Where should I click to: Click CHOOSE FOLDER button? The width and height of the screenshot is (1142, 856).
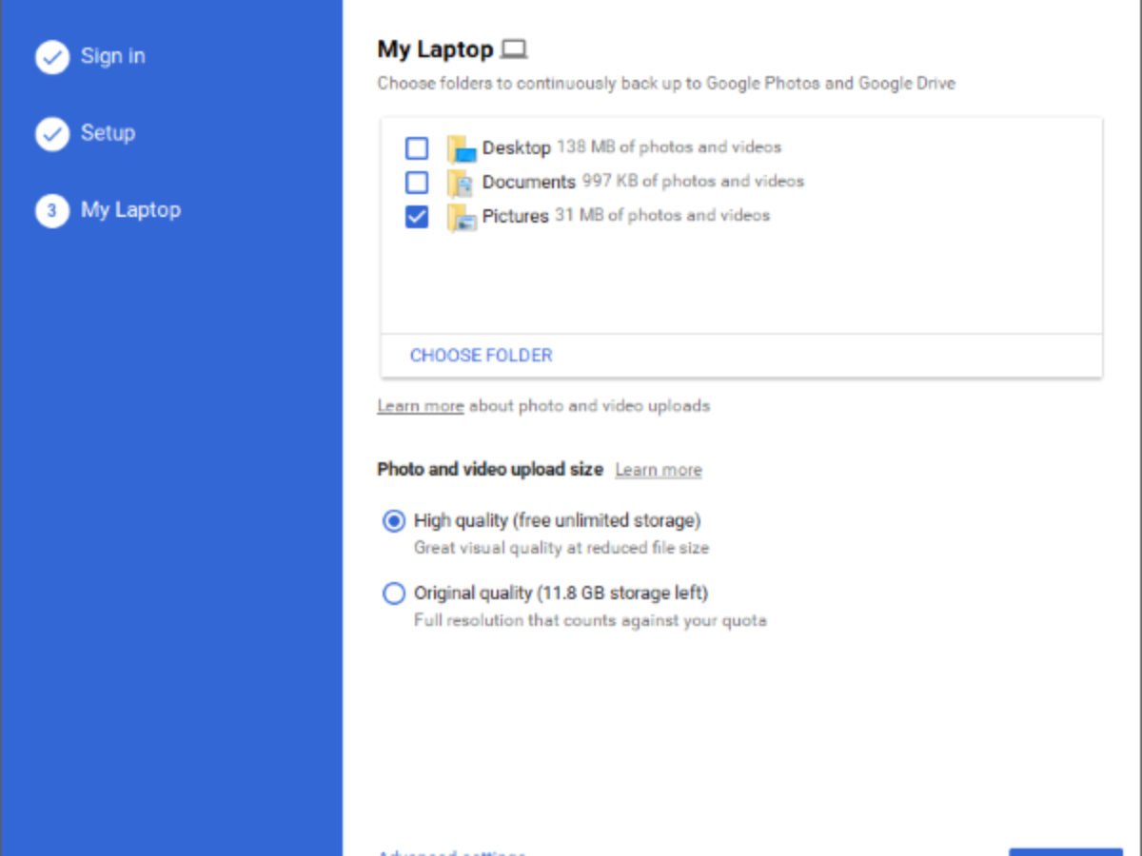click(x=481, y=356)
